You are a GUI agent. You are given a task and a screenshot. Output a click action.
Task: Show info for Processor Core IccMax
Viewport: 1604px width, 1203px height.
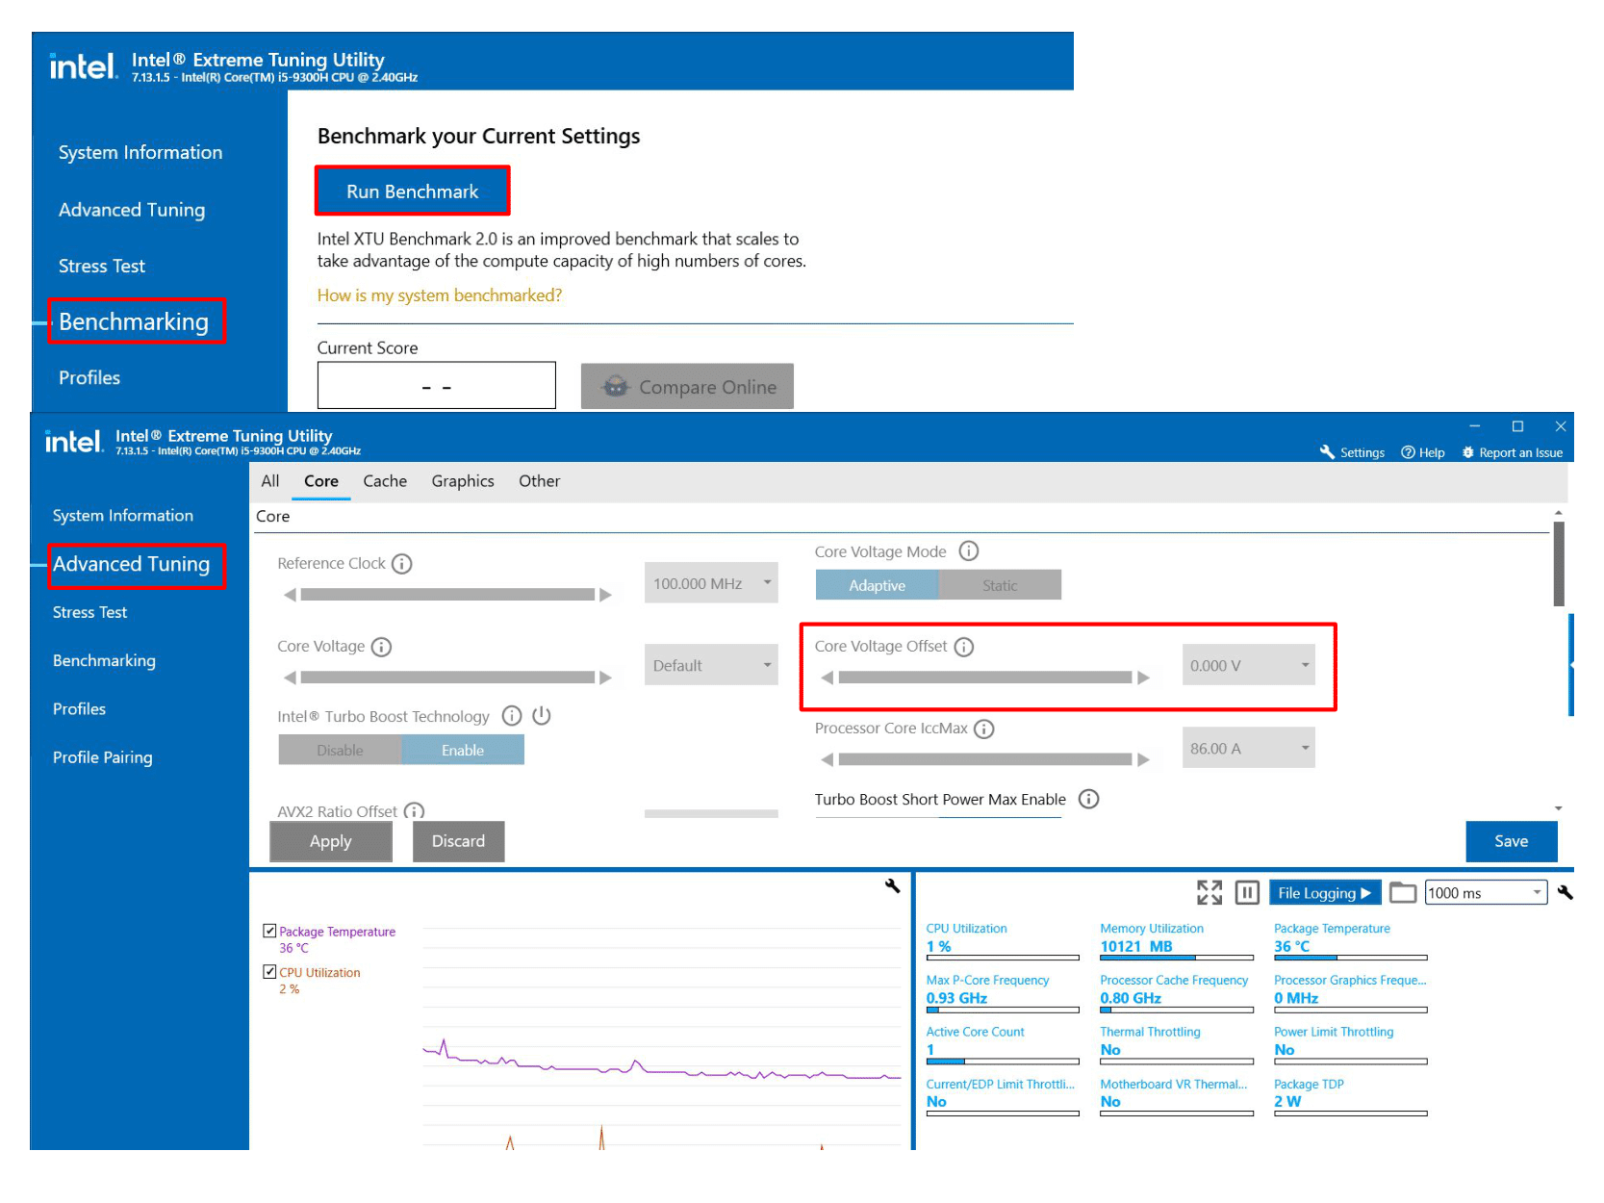(x=983, y=729)
